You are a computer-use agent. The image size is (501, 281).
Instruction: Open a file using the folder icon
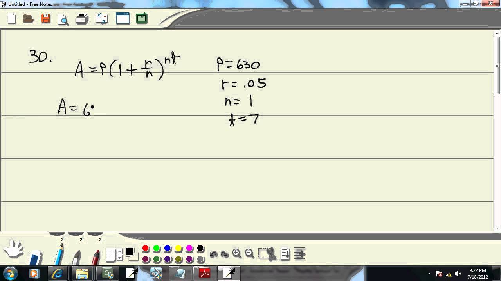click(x=29, y=18)
